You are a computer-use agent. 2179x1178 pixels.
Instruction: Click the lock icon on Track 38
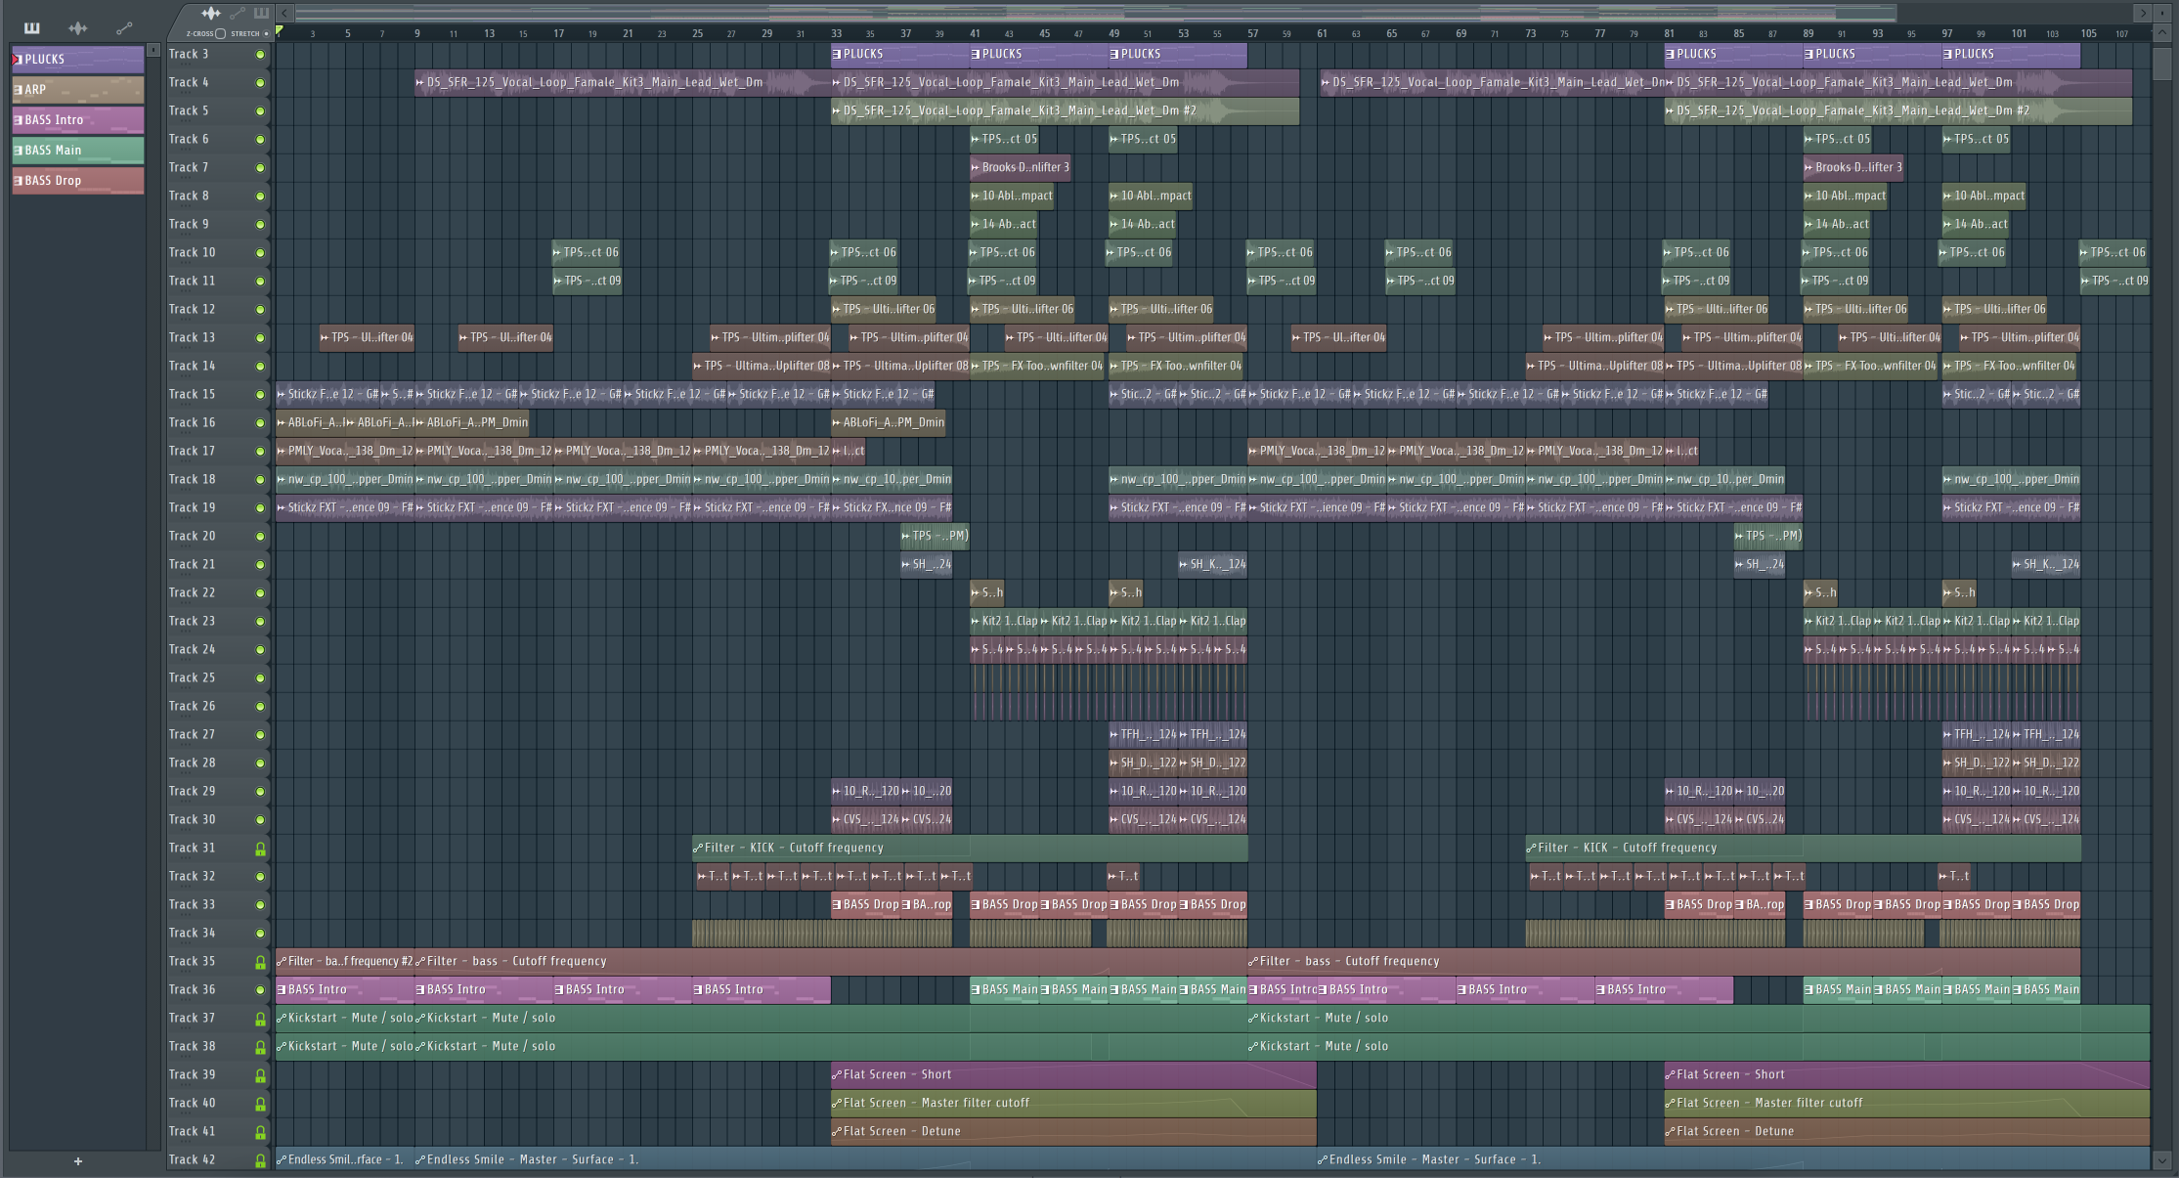260,1047
